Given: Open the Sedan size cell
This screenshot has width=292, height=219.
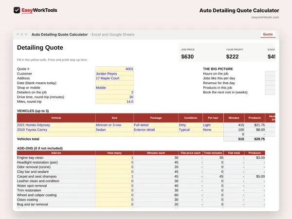Looking at the screenshot, I should click(x=114, y=129).
